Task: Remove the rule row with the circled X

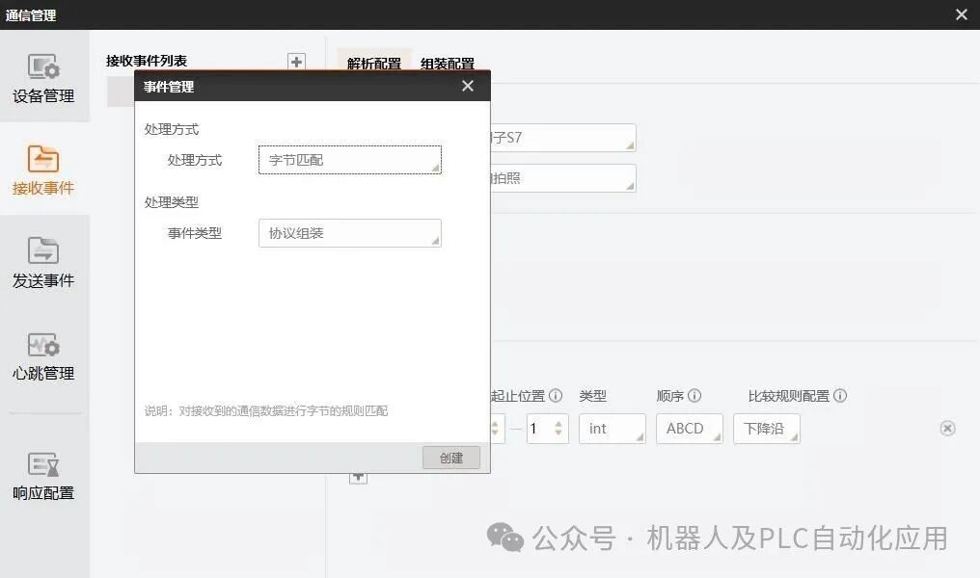Action: click(947, 428)
